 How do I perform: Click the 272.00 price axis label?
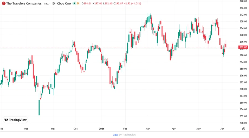243,82
